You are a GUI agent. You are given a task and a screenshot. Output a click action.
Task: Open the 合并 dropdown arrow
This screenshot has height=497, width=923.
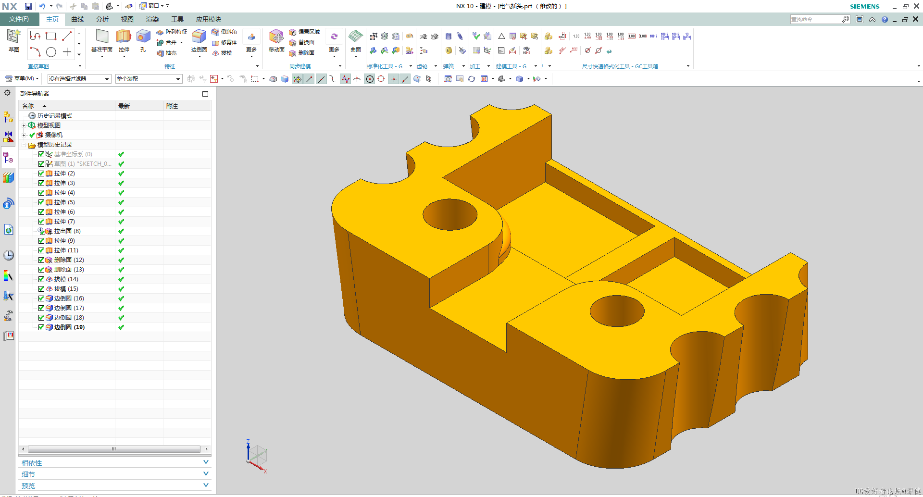[x=181, y=42]
